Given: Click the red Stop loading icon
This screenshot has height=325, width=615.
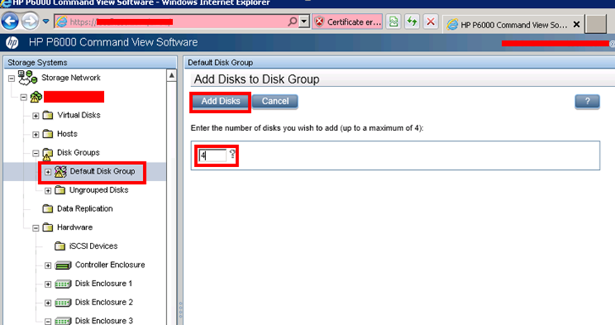Looking at the screenshot, I should (430, 21).
